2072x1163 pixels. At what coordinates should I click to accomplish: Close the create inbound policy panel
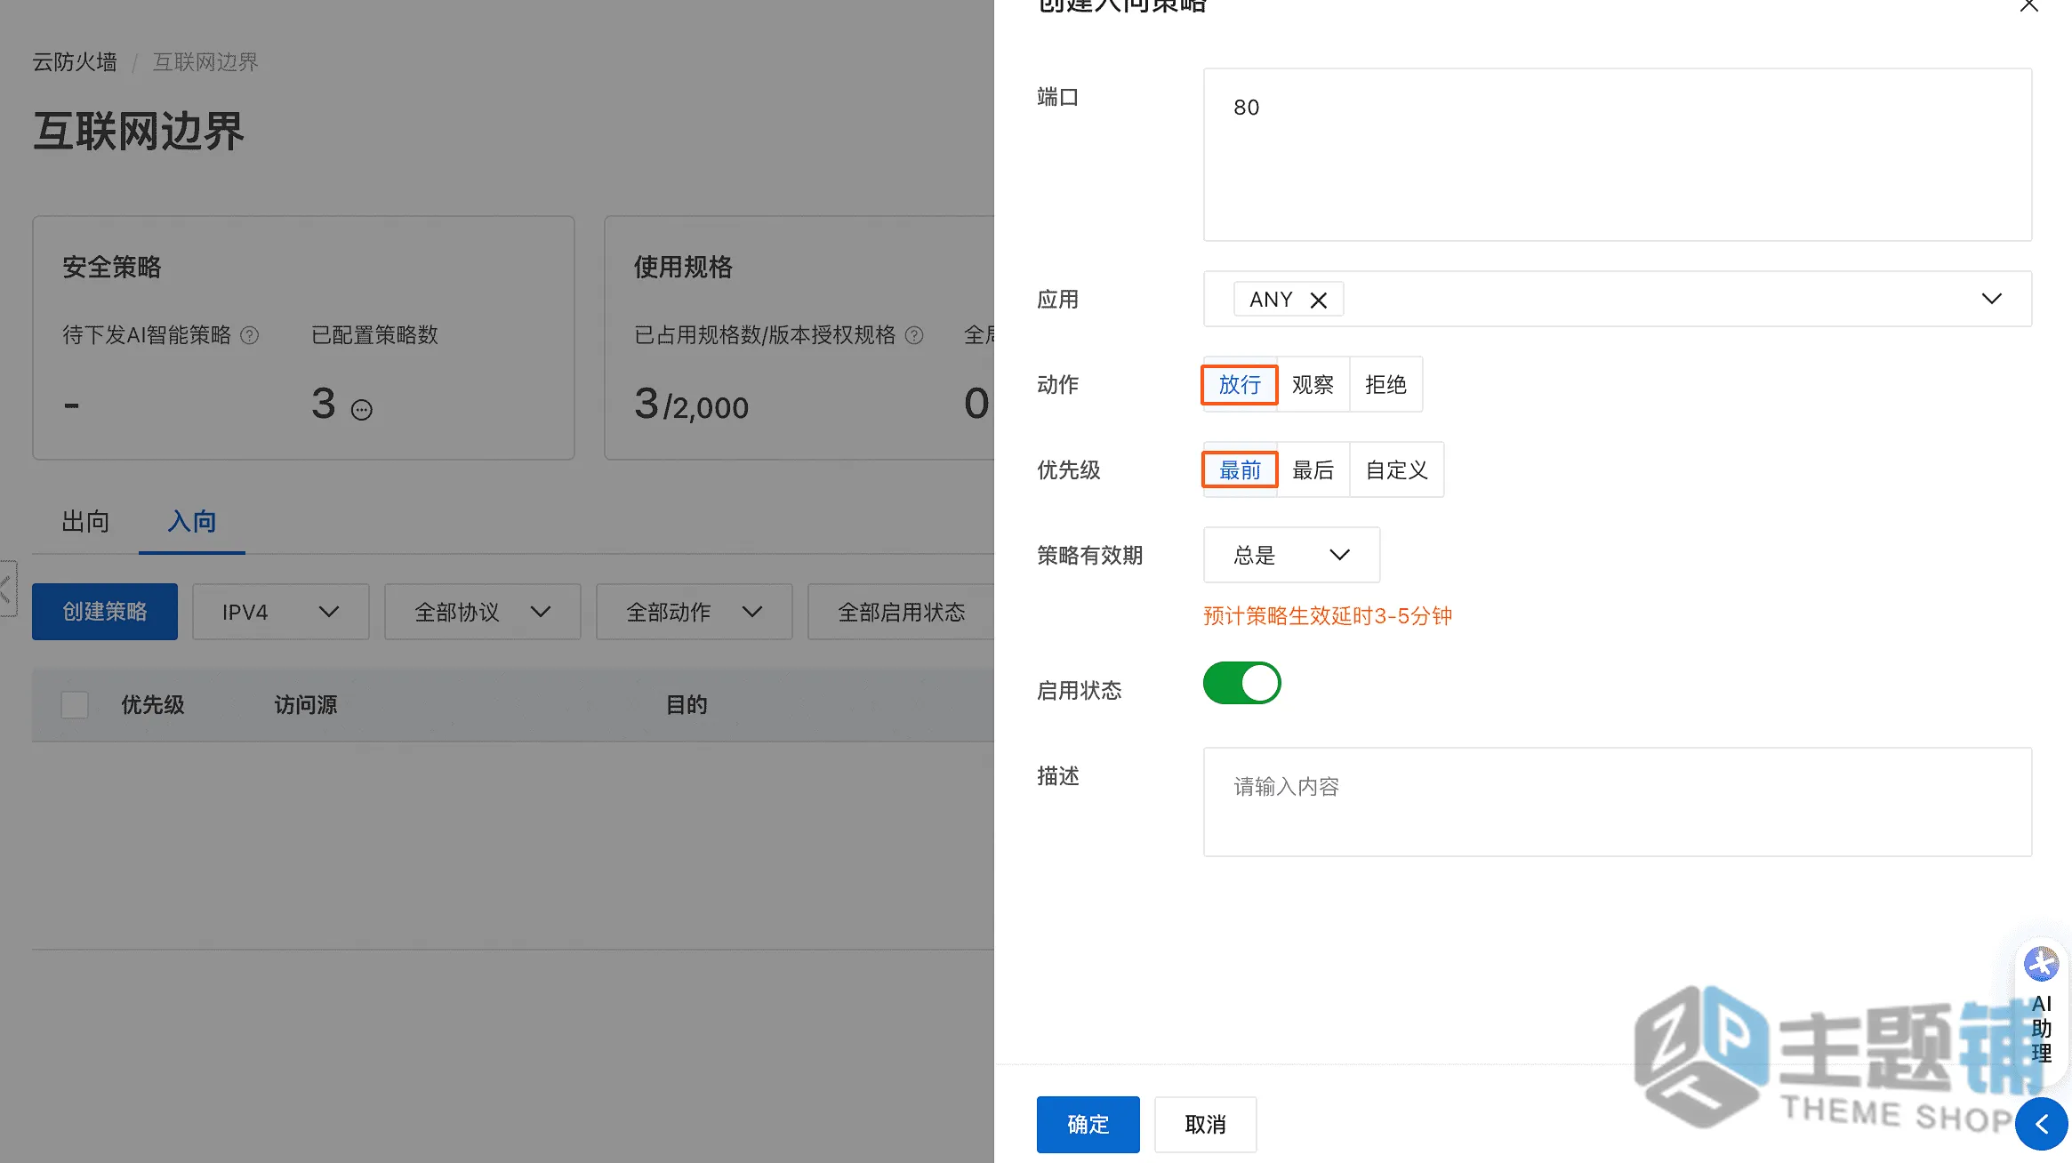(x=2028, y=5)
